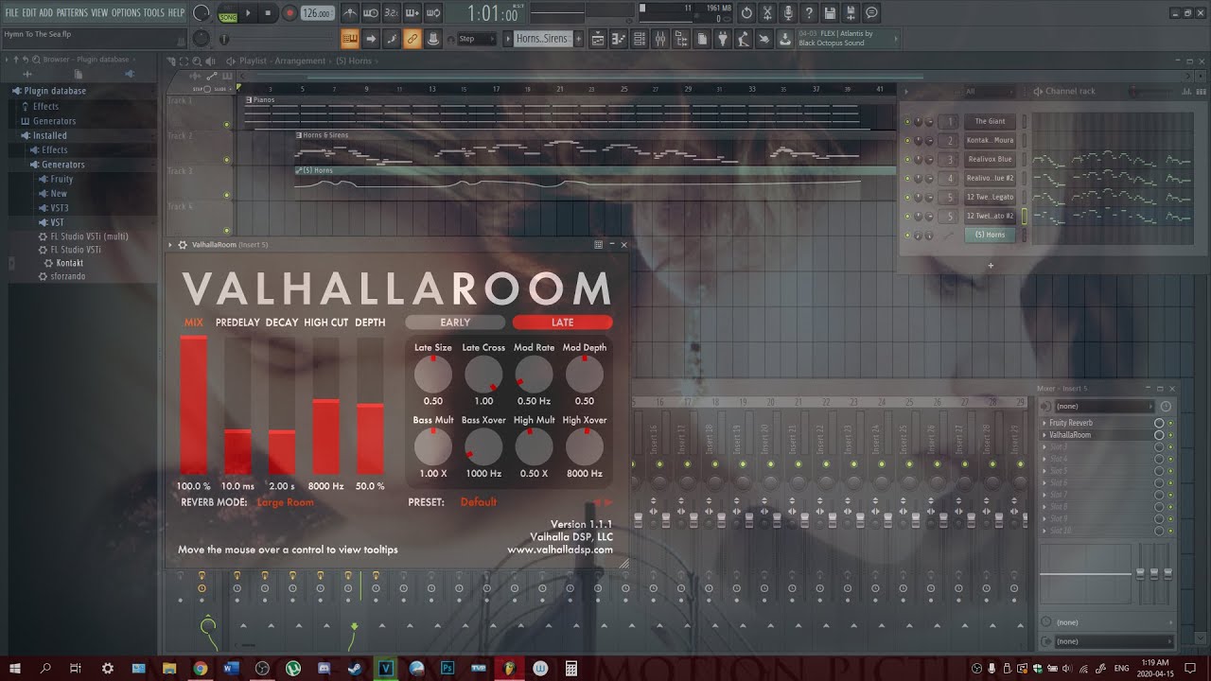Toggle Pattern/Song mode switch

click(228, 13)
